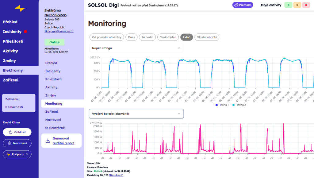Toggle String 1 series in chart legend
This screenshot has height=178, width=314.
coord(221,105)
